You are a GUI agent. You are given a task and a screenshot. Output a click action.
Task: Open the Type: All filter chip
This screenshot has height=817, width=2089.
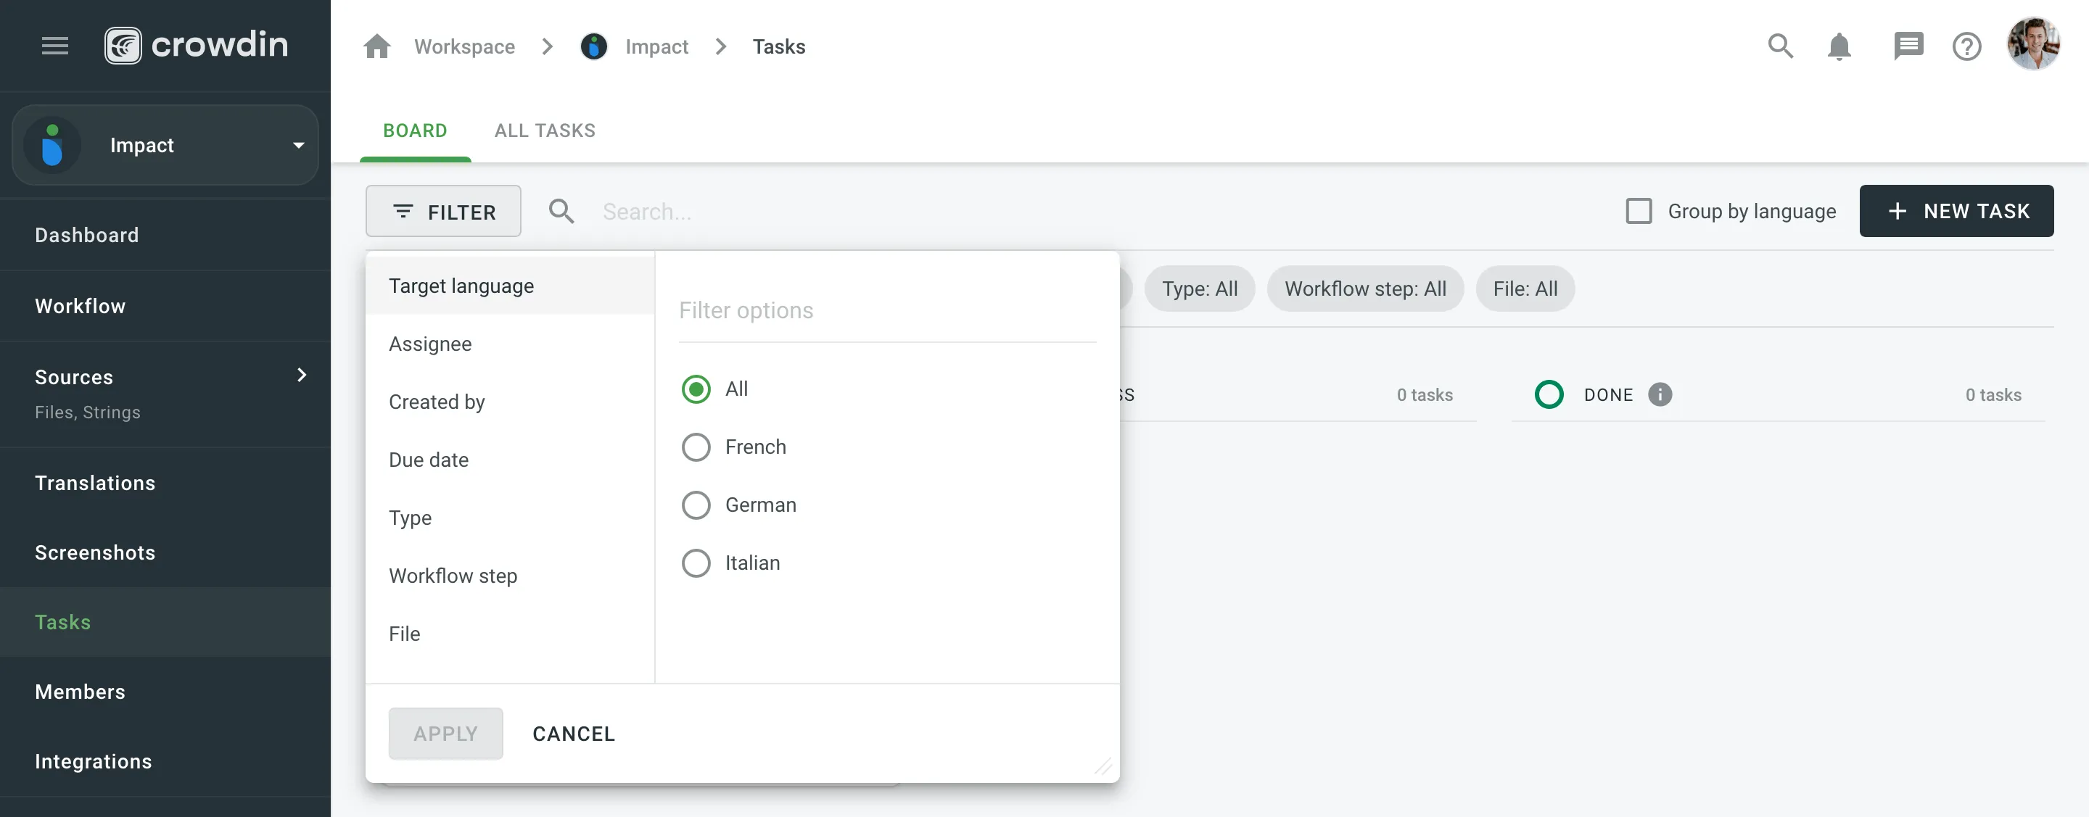tap(1200, 289)
